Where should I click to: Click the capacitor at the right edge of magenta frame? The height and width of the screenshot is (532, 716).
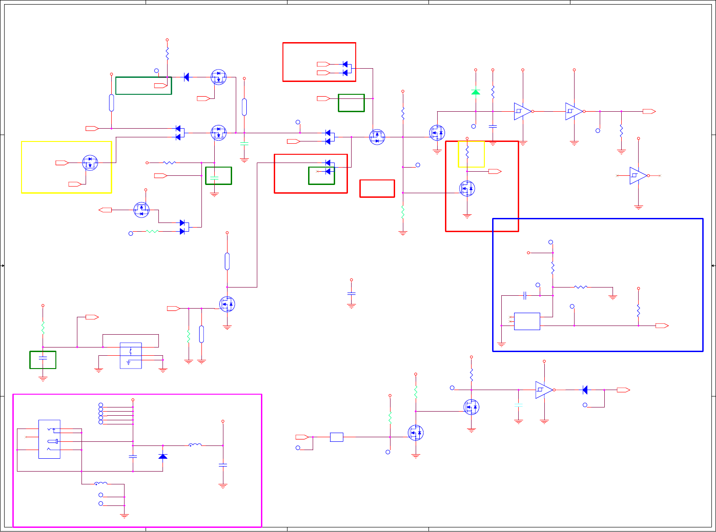pos(223,465)
